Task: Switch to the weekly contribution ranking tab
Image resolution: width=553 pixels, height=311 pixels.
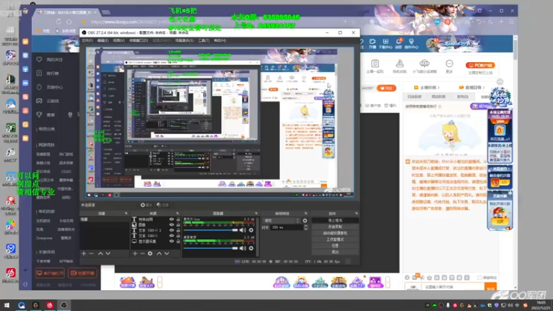Action: [x=438, y=97]
